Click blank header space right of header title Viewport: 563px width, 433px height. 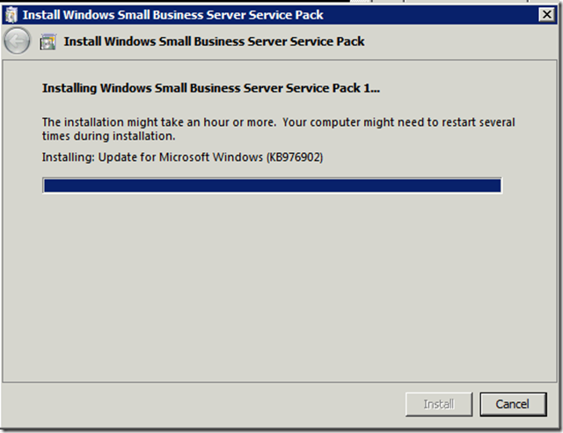click(457, 41)
